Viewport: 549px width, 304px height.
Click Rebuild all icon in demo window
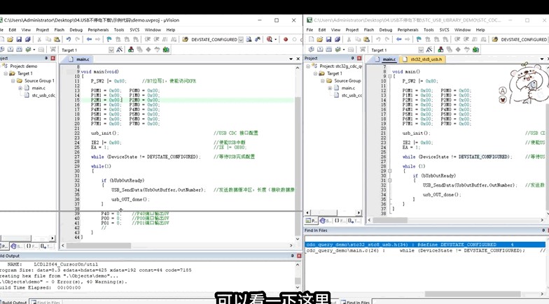point(19,50)
